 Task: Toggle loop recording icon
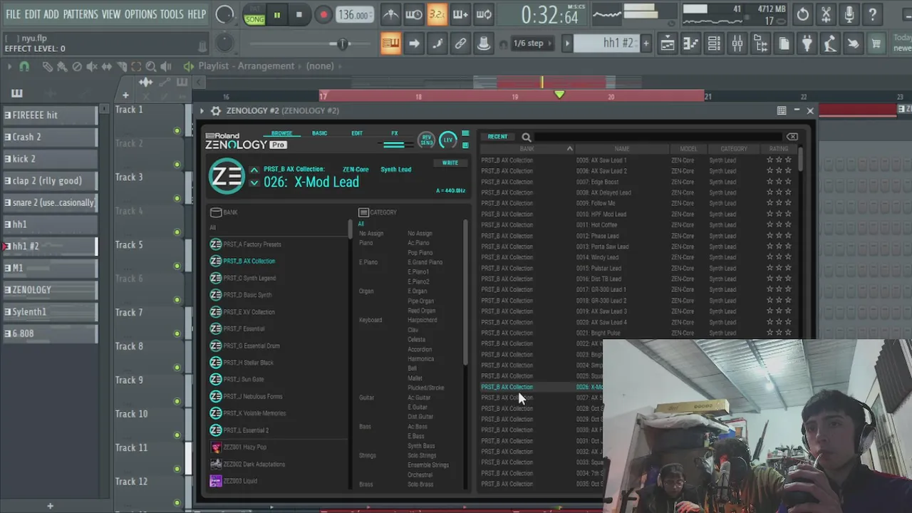tap(484, 14)
